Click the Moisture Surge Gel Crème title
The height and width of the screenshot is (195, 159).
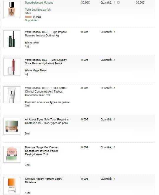pos(41,151)
